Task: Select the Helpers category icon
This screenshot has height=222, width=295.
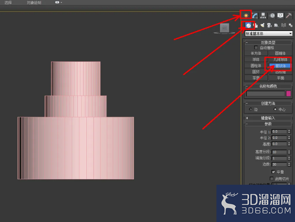Action: [x=276, y=25]
